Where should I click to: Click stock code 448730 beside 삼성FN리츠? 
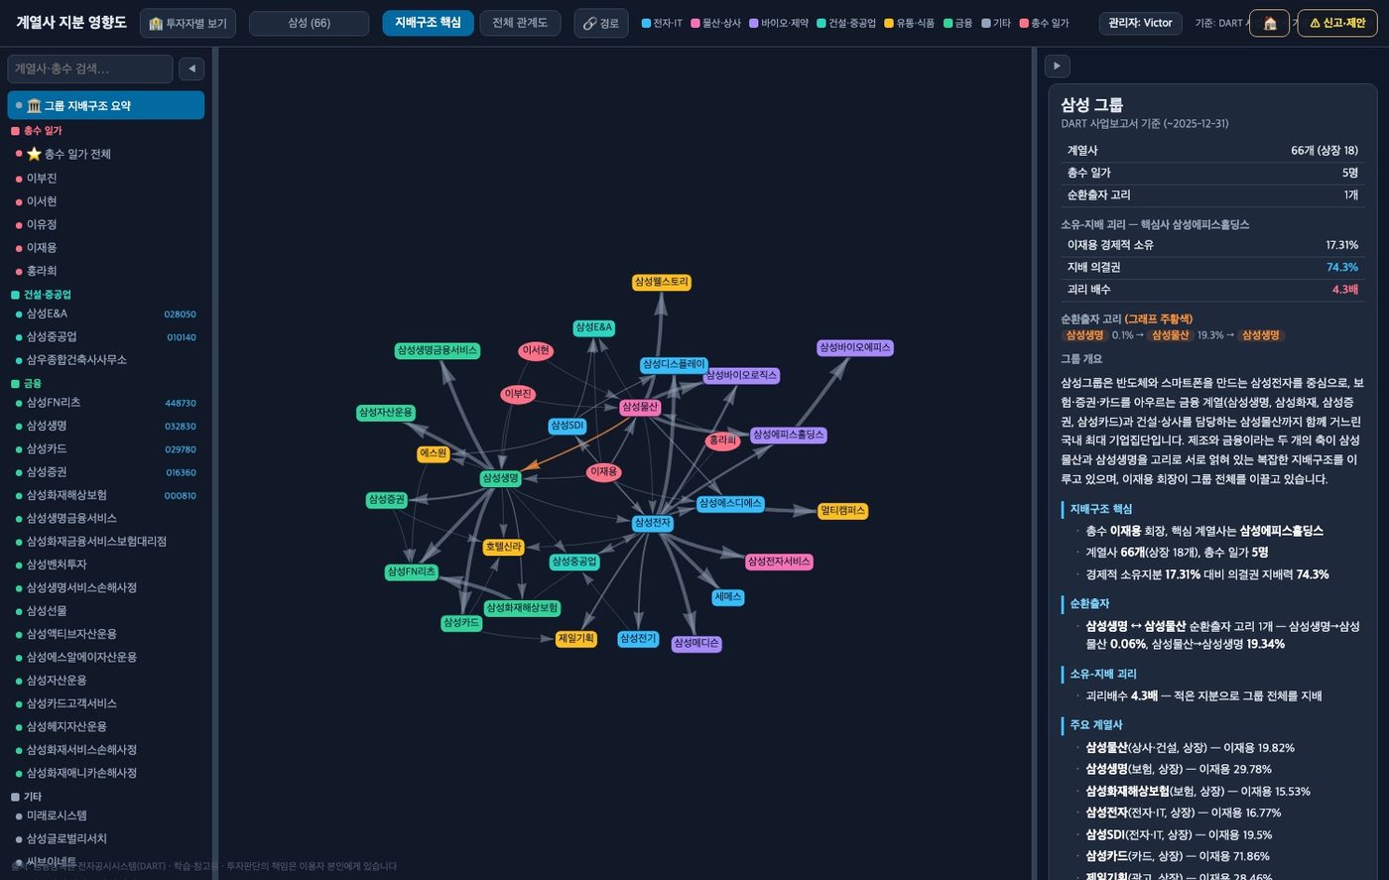180,403
